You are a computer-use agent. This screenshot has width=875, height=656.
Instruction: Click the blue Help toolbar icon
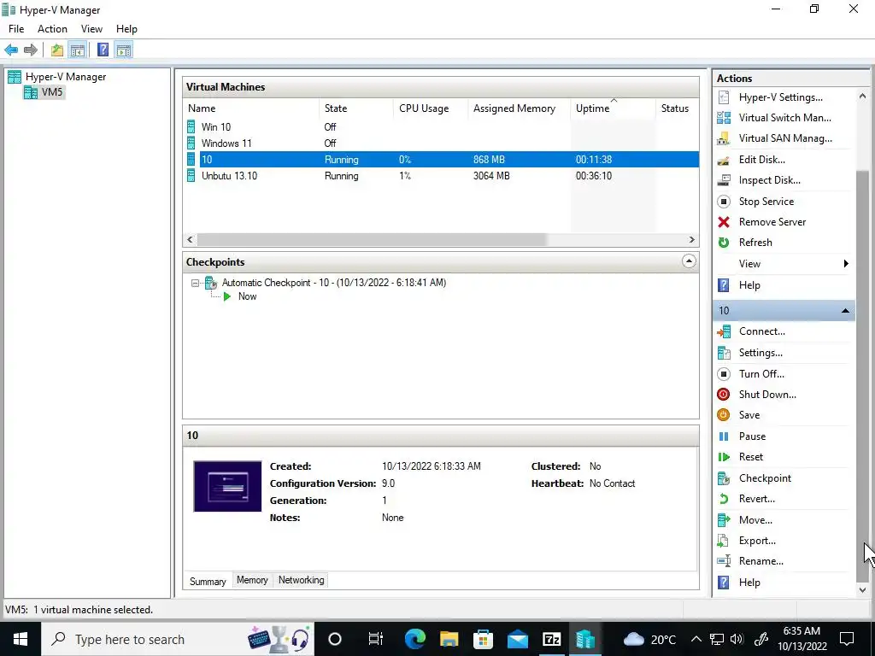click(x=103, y=50)
